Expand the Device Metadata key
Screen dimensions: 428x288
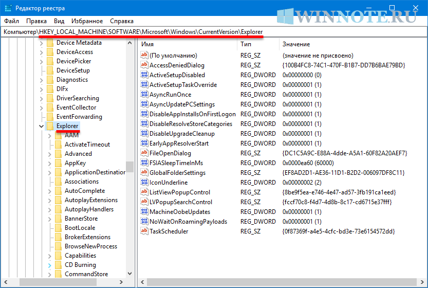coord(41,43)
